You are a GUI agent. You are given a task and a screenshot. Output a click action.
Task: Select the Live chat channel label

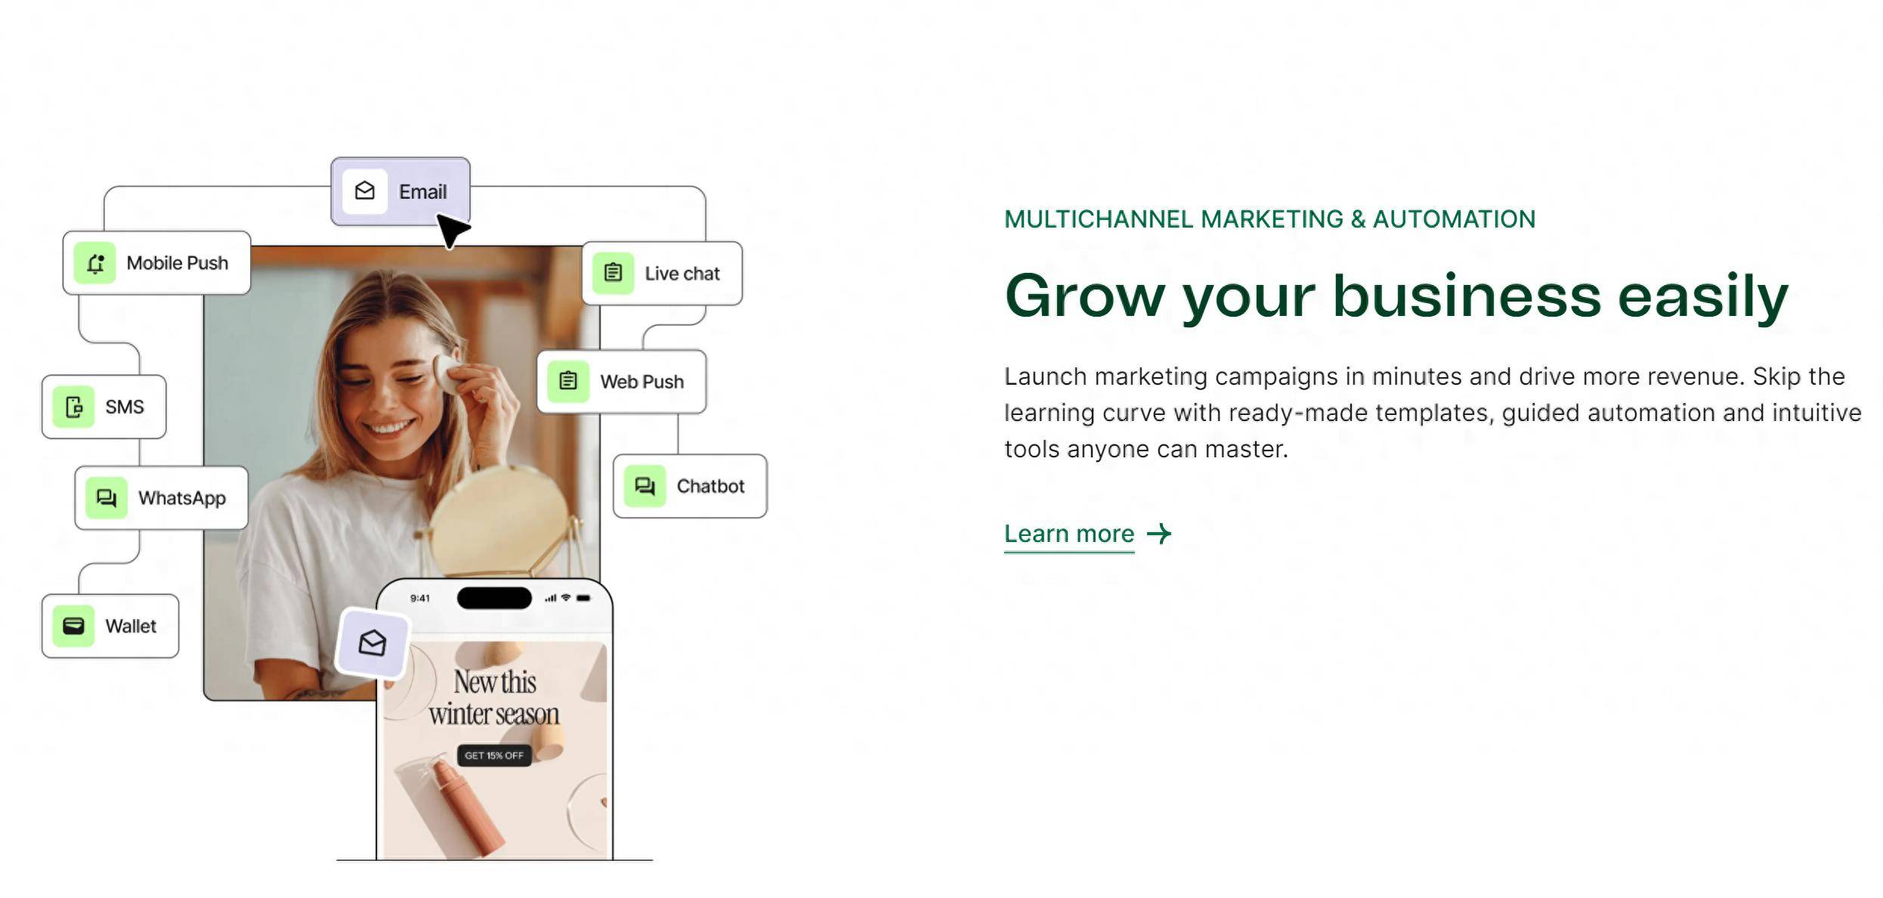coord(682,274)
